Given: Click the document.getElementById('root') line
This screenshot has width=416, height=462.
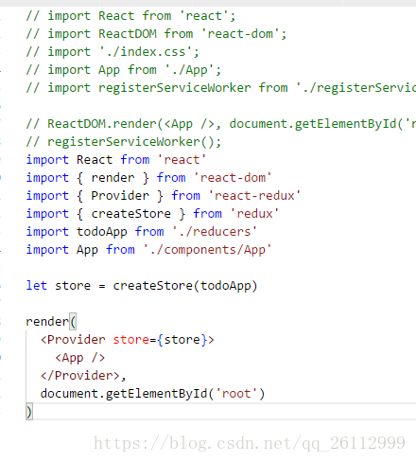Looking at the screenshot, I should point(152,394).
